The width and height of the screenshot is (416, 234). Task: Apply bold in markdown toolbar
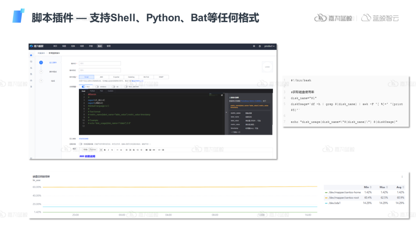pyautogui.click(x=105, y=150)
